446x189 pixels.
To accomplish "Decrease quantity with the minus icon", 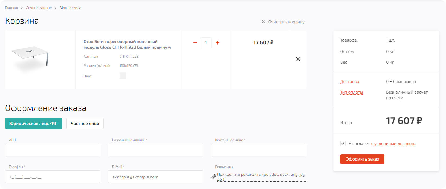I will click(195, 43).
